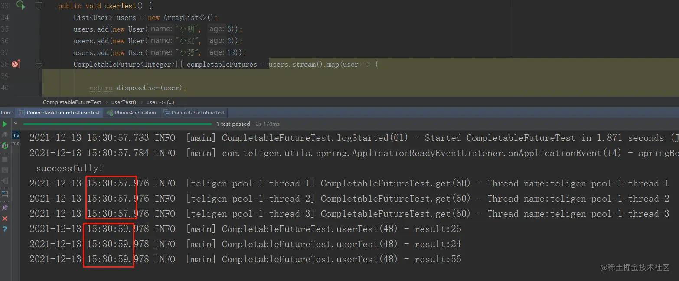Click line number 36 in the gutter
The image size is (679, 281).
5,41
